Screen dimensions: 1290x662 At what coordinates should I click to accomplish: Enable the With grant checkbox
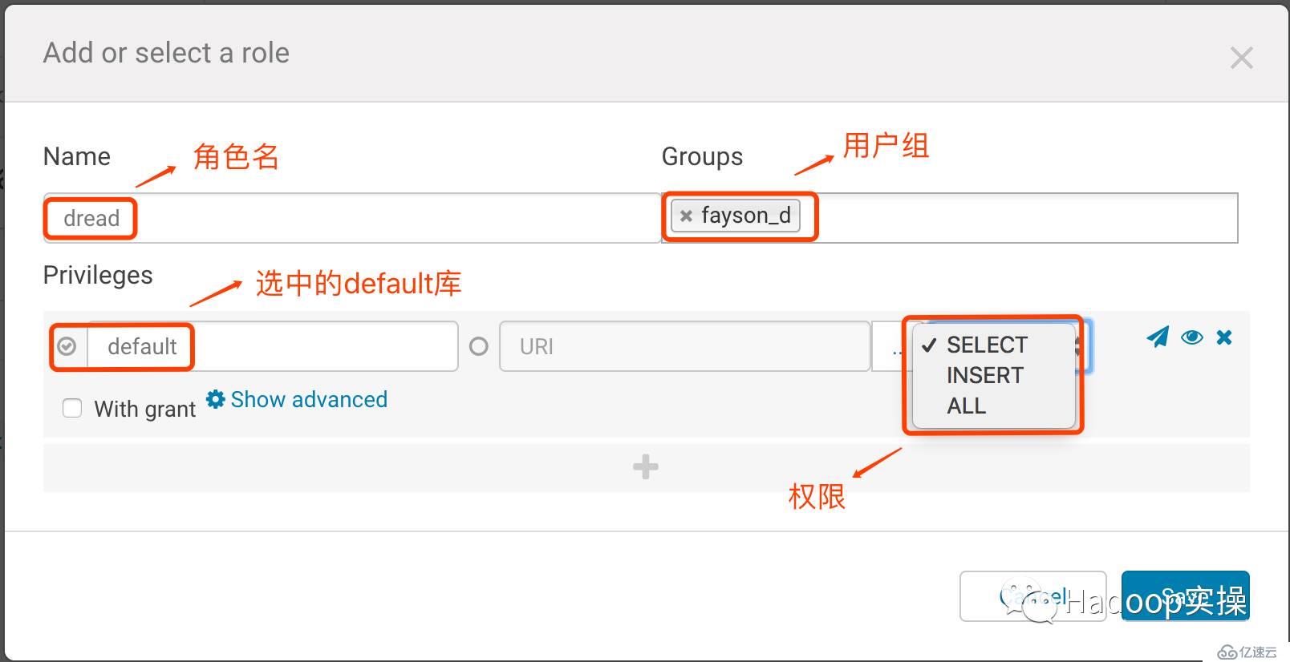(72, 409)
